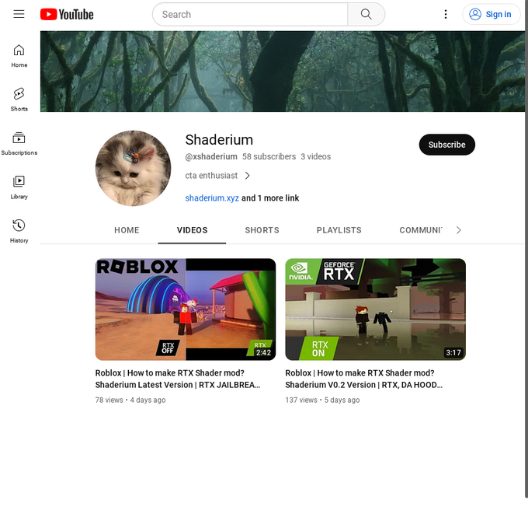The height and width of the screenshot is (514, 528).
Task: Open the COMMUNITY tab
Action: tap(421, 230)
